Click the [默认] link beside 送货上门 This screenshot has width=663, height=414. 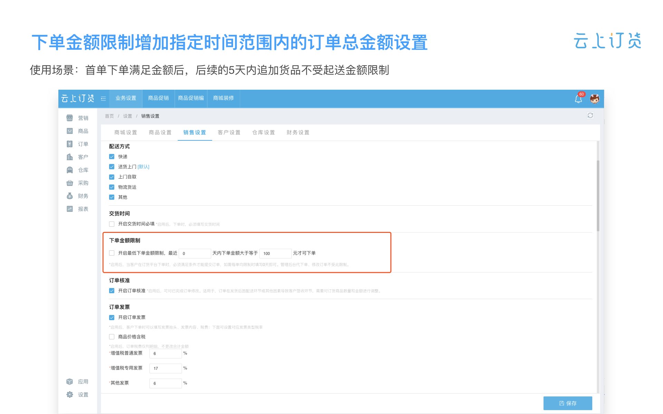click(x=143, y=167)
